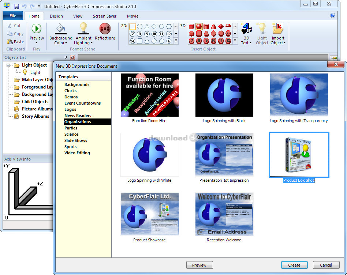
Task: Open the quick access toolbar customize dropdown
Action: (x=39, y=7)
